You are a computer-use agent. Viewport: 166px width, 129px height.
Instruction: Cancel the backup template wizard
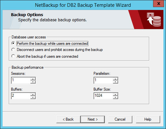120,119
